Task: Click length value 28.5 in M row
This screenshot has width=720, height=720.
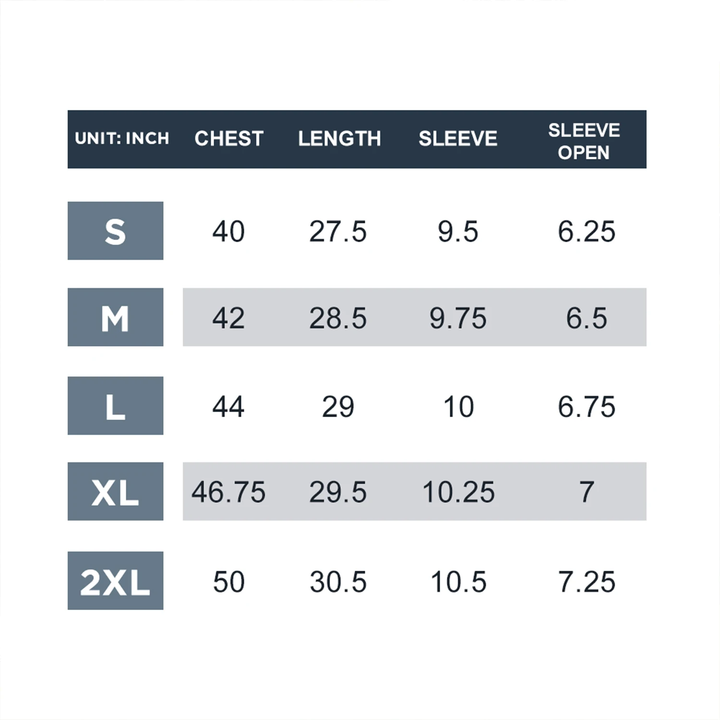Action: click(x=338, y=318)
